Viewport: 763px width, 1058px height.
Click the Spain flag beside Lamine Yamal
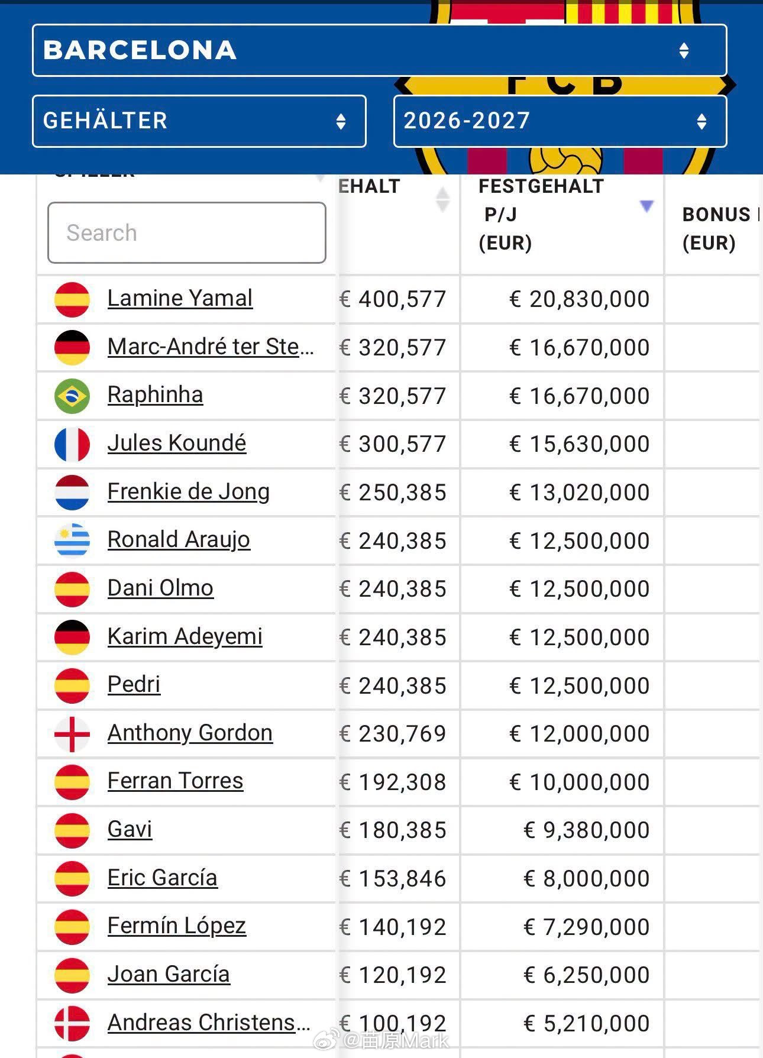(x=72, y=299)
